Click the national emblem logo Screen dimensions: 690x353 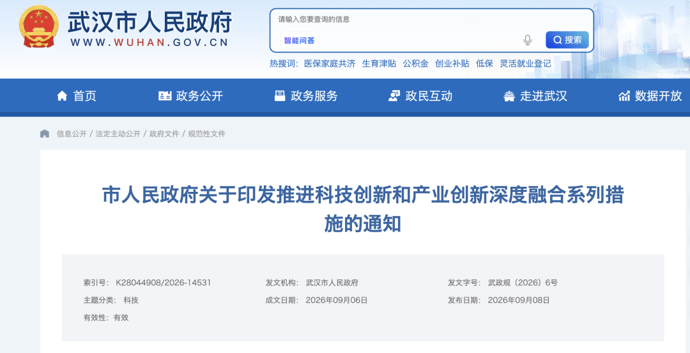[39, 26]
